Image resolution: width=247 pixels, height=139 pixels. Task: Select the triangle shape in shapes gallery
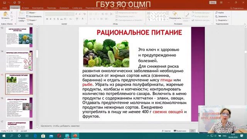(149, 16)
